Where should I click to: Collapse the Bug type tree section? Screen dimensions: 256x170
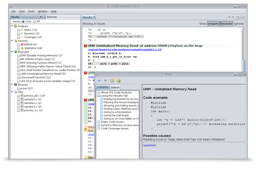pos(12,52)
